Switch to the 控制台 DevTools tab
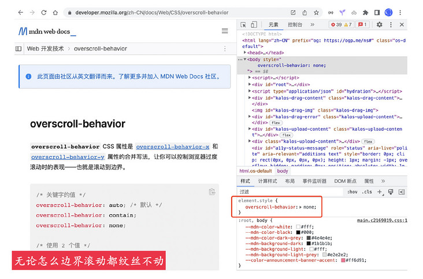 [x=295, y=25]
